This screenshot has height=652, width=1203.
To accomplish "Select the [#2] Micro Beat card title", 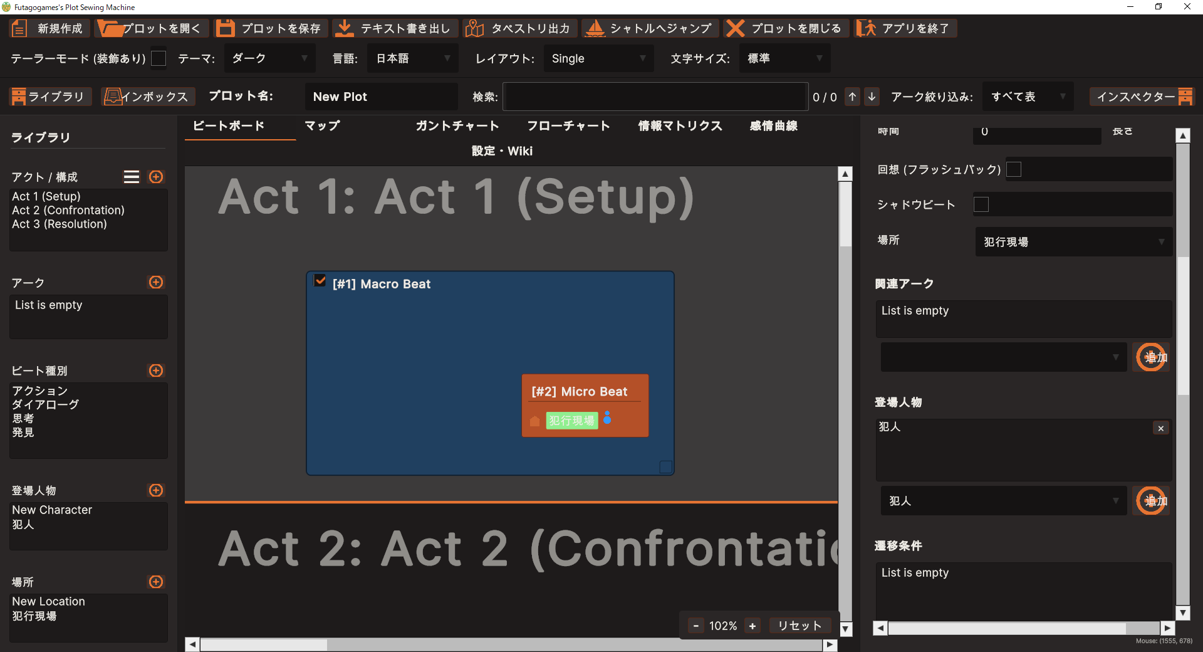I will pyautogui.click(x=580, y=391).
